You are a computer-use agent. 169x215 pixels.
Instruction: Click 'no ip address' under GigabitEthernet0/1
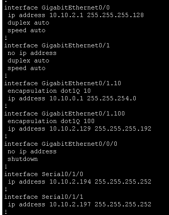32,53
